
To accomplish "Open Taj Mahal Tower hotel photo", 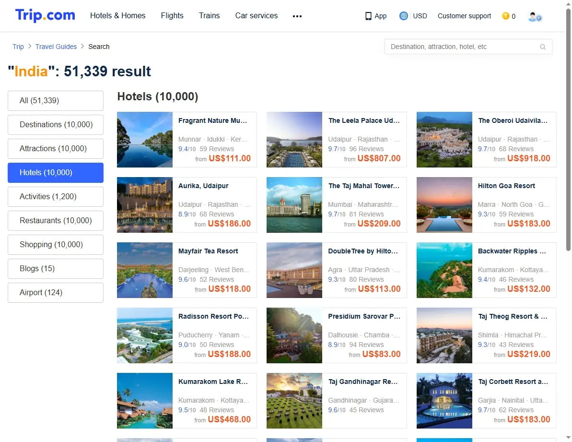I will tap(294, 205).
